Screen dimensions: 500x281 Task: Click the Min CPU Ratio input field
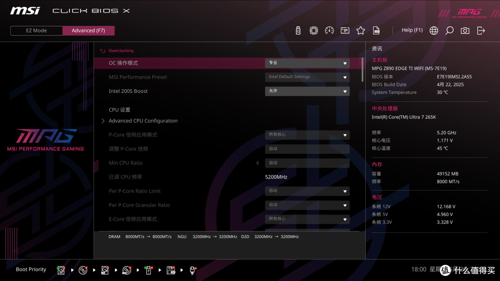tap(307, 163)
